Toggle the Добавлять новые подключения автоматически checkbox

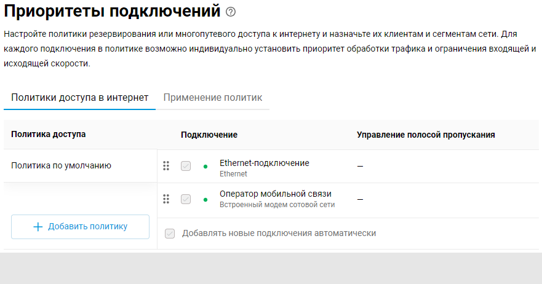coord(170,234)
